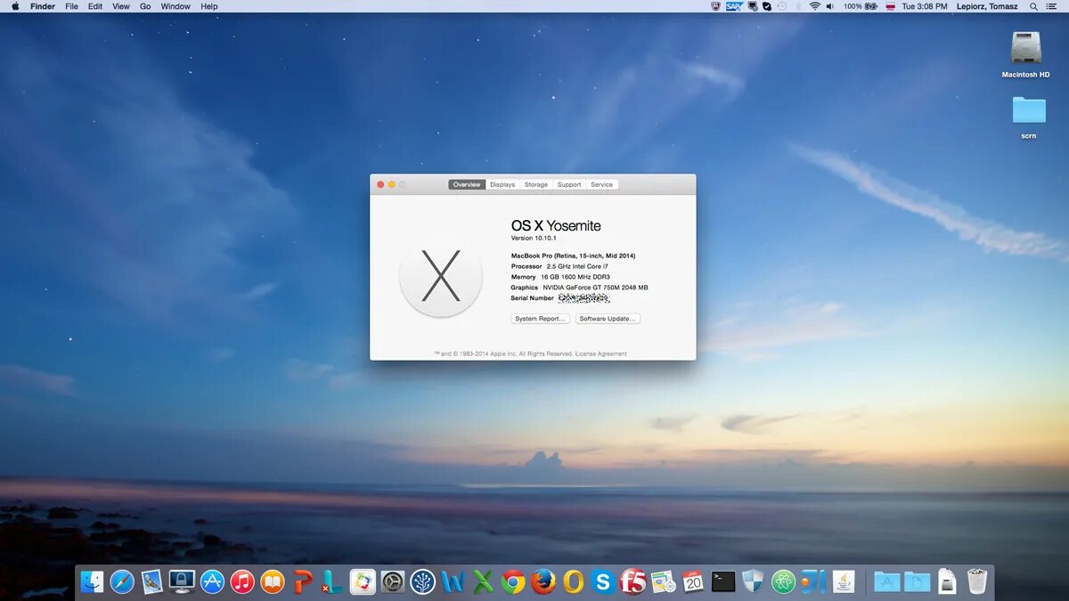Image resolution: width=1069 pixels, height=601 pixels.
Task: Select the Overview tab
Action: click(467, 184)
